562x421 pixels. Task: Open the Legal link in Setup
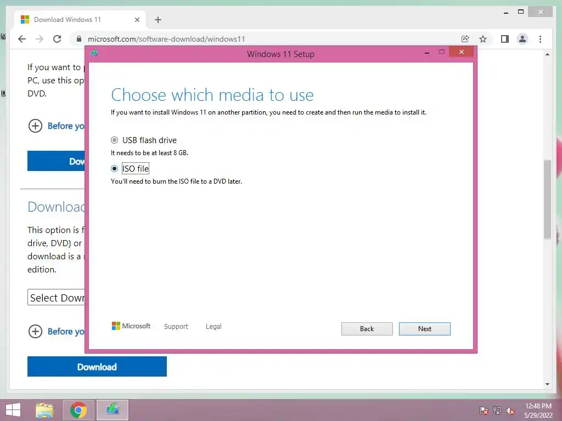point(213,326)
